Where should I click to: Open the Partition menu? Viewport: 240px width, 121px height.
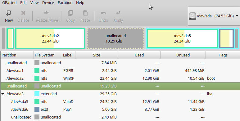[x=65, y=3]
